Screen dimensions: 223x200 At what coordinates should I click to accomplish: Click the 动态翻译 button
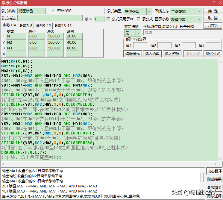[214, 171]
